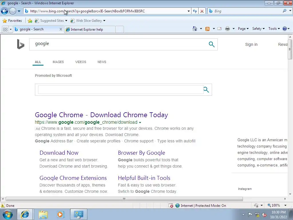The height and width of the screenshot is (220, 293).
Task: Click the scroll right arrow
Action: [285, 199]
